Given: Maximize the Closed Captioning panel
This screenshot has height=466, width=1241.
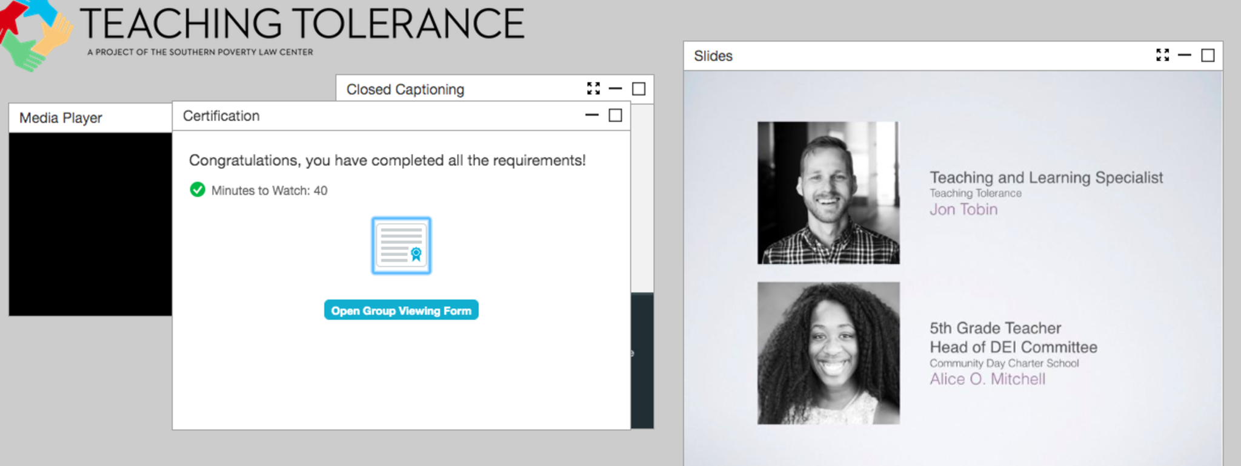Looking at the screenshot, I should (x=639, y=89).
